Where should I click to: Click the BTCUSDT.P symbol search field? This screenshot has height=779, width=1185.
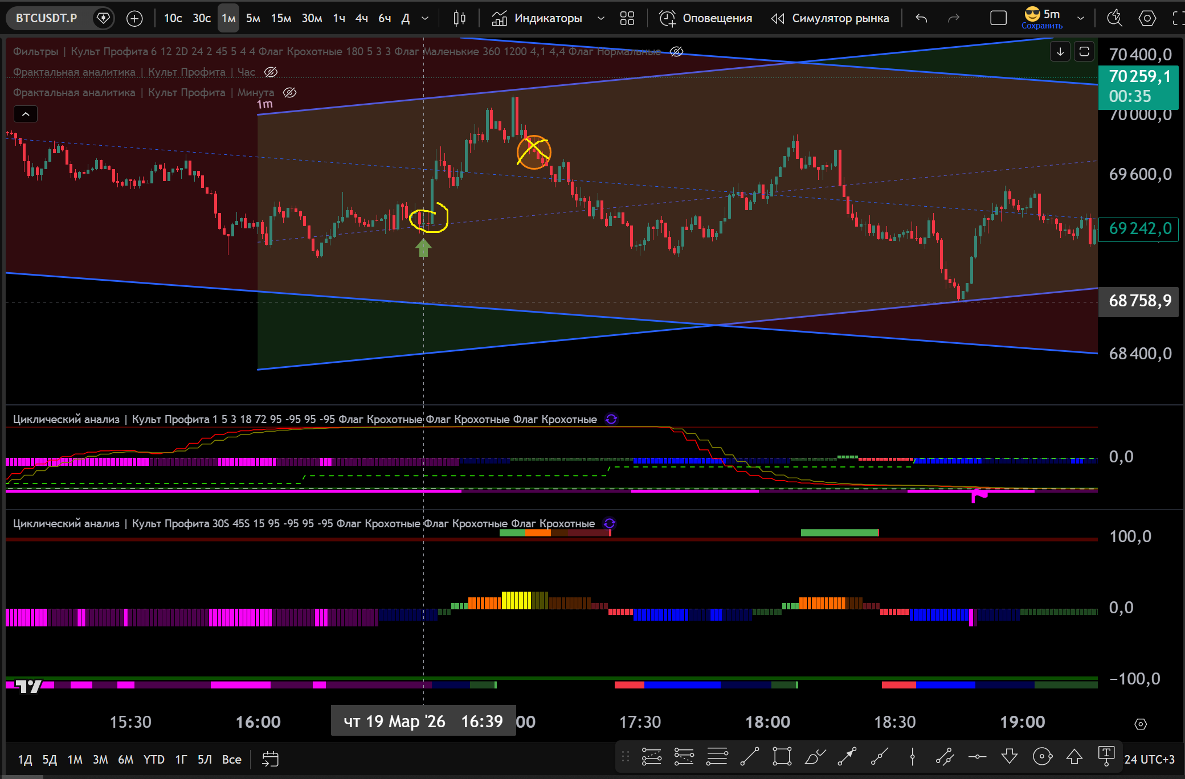[x=47, y=18]
